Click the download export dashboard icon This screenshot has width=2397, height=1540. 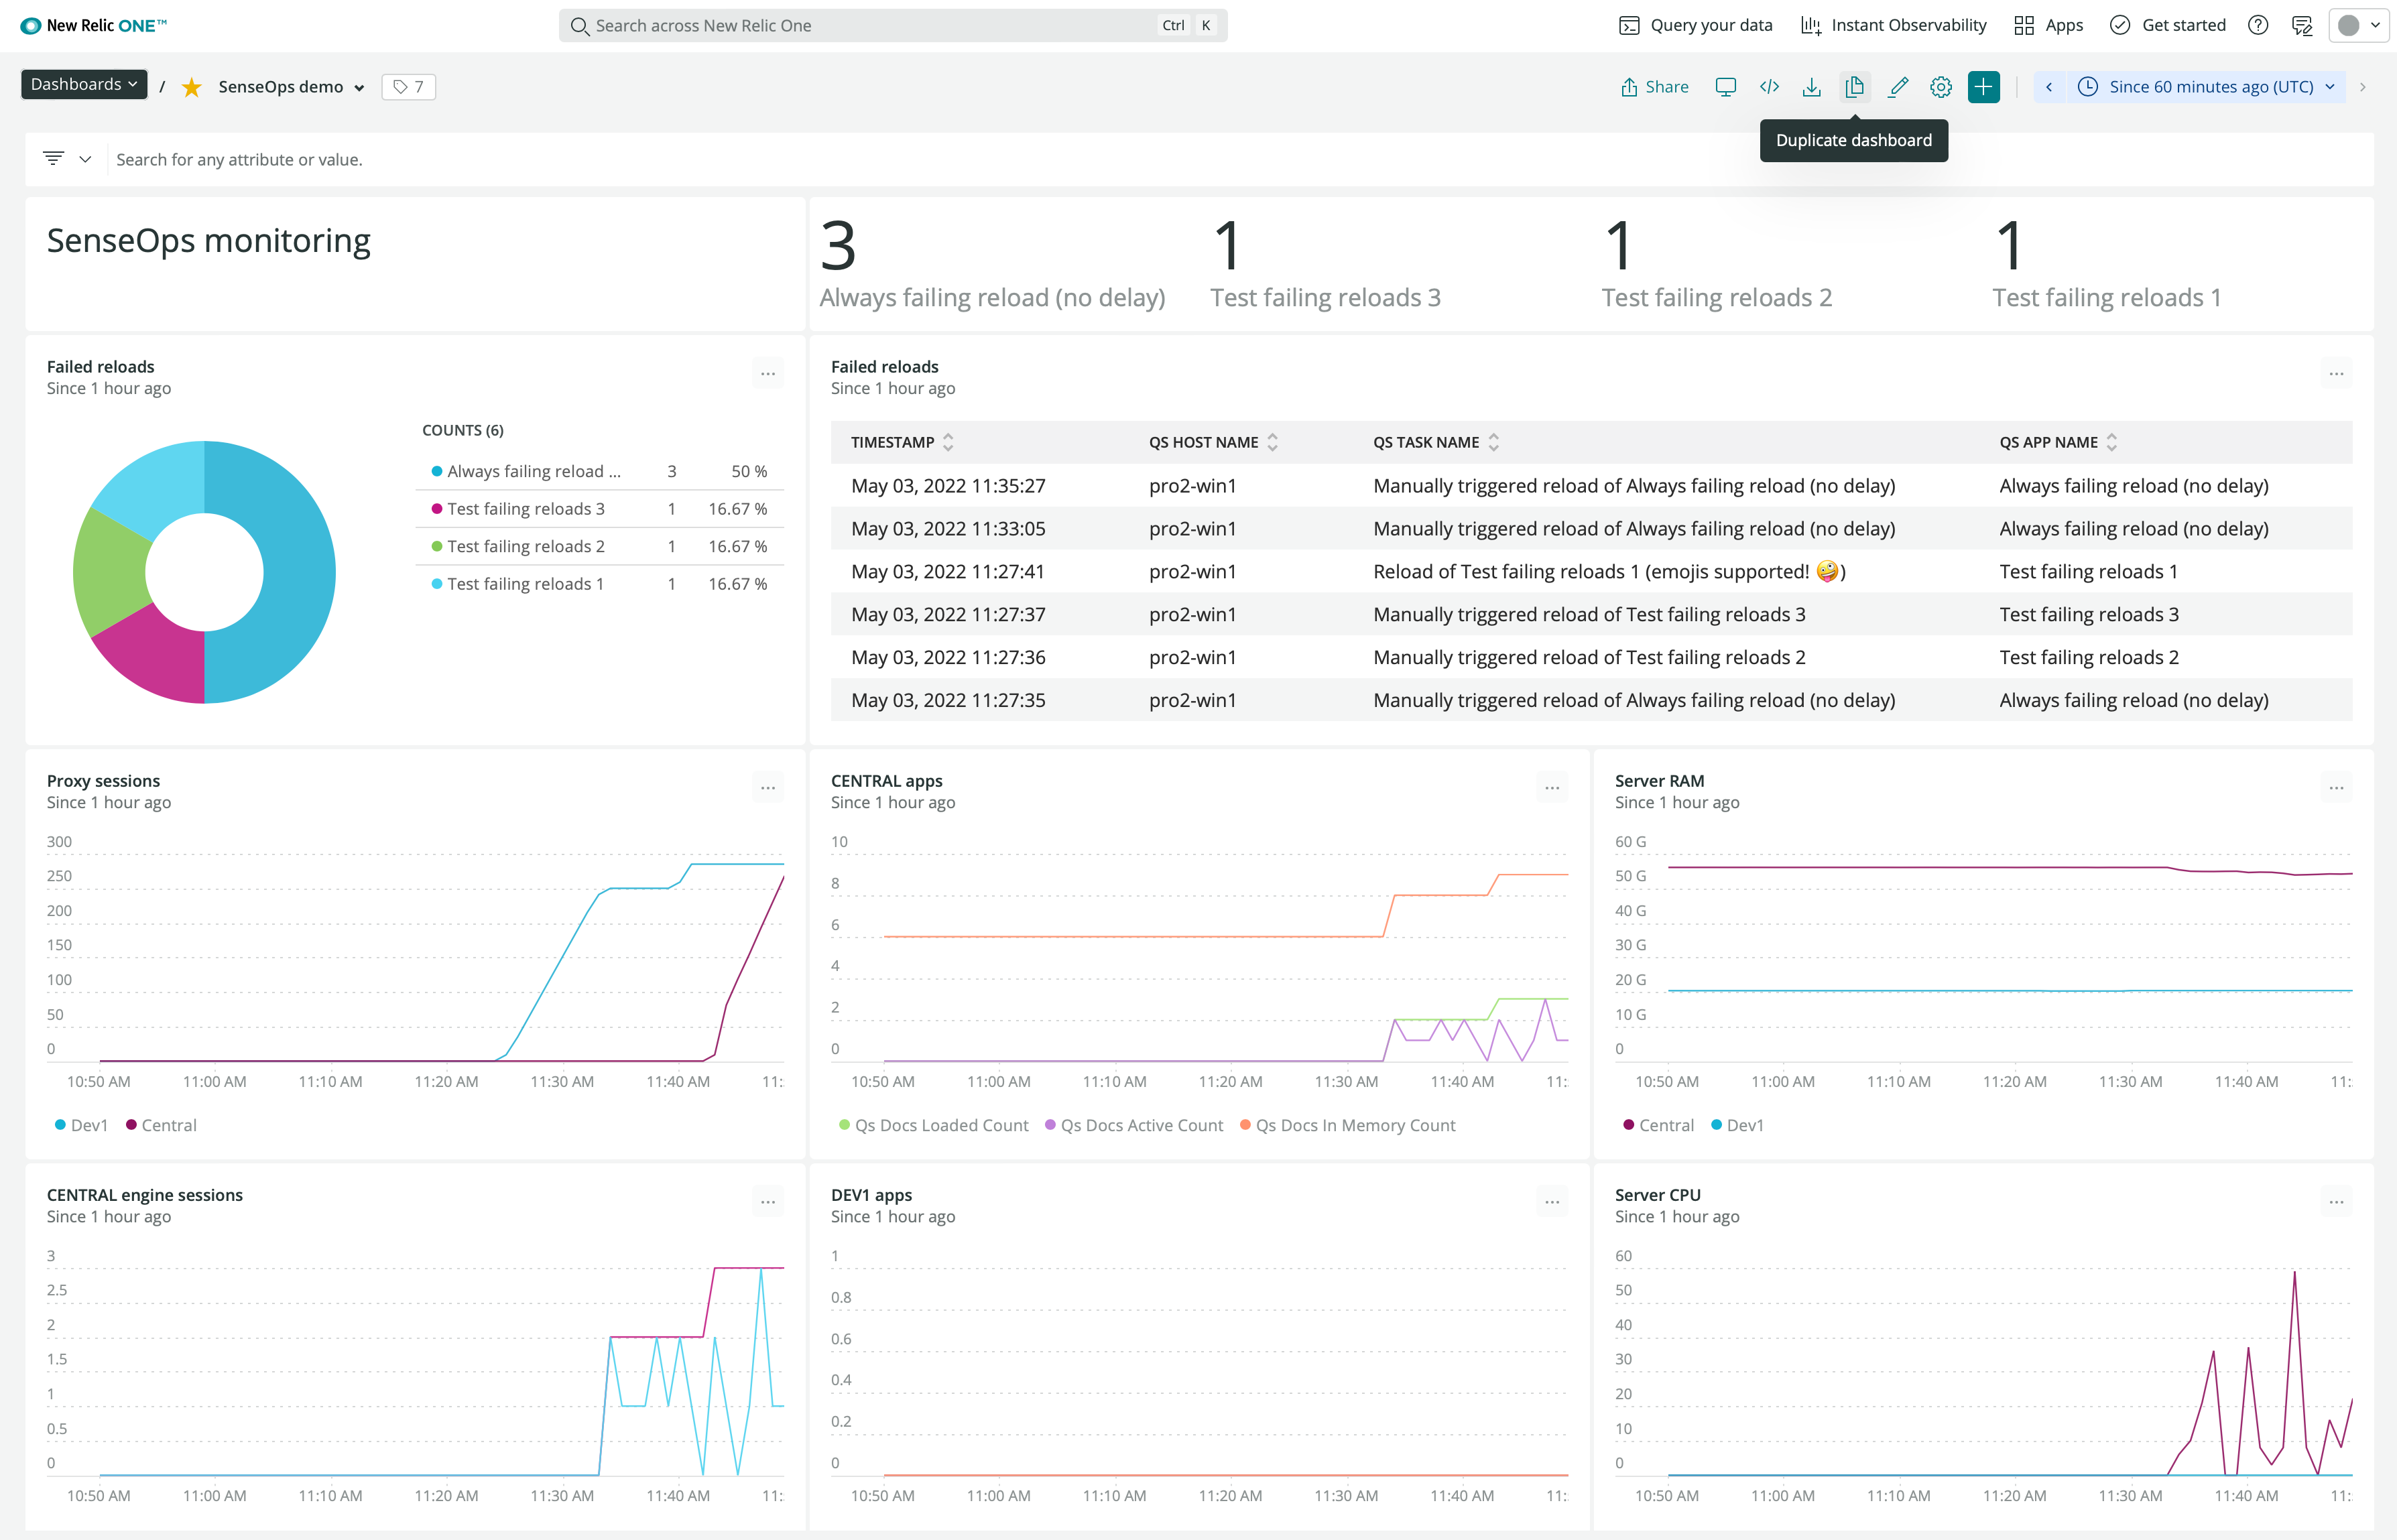(1811, 87)
